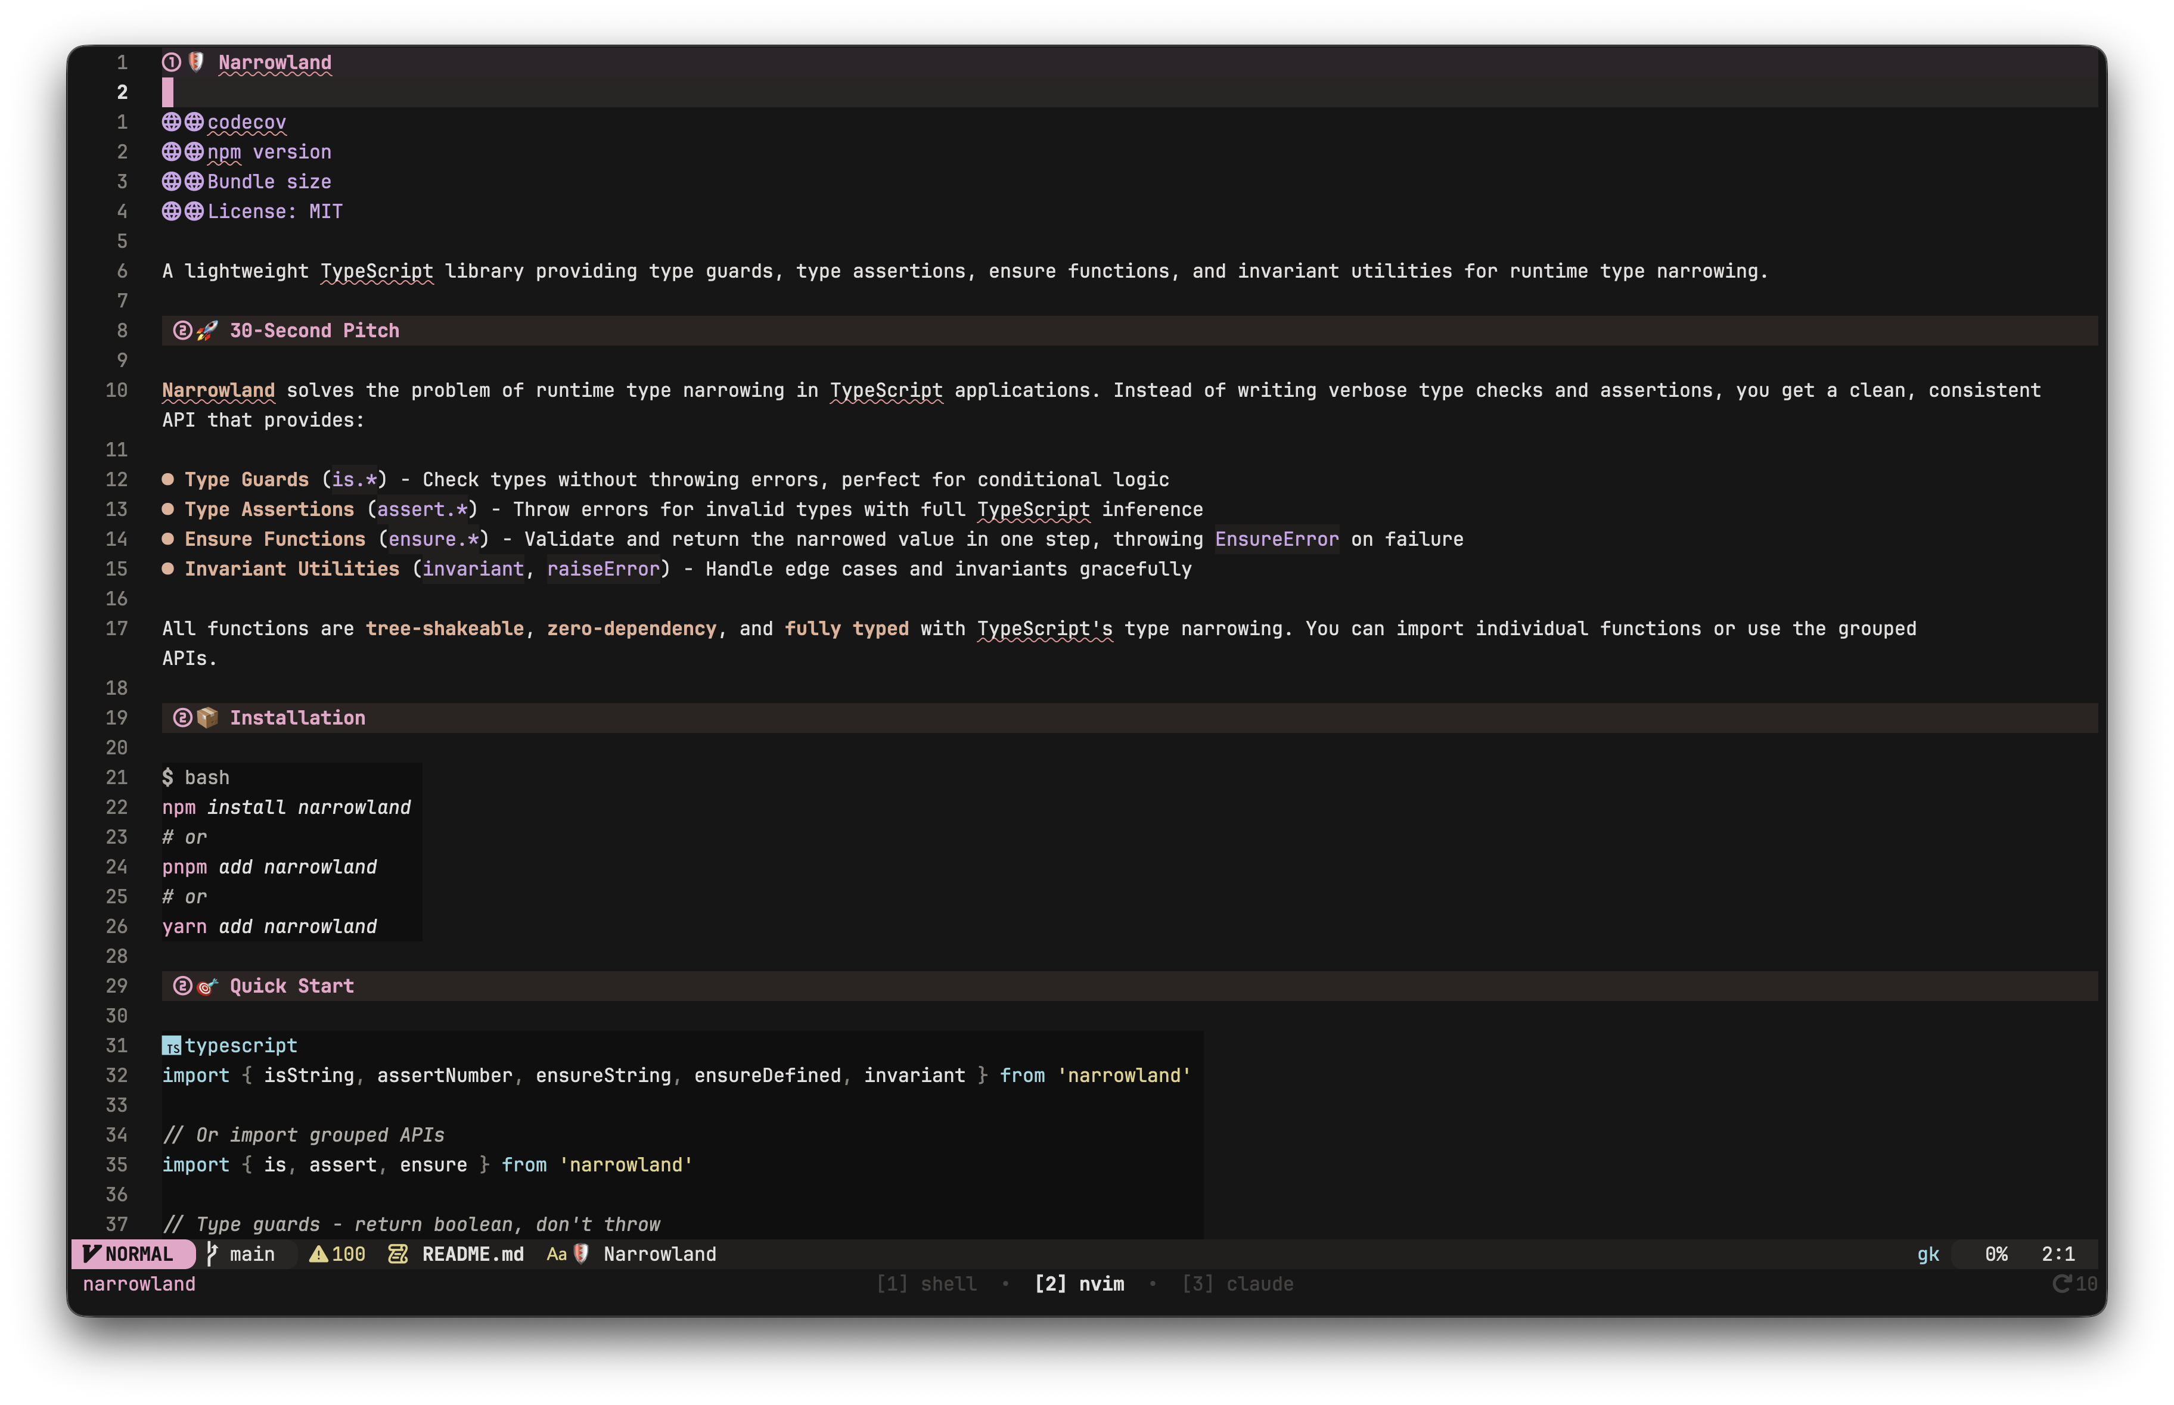Click the dart emoji in Quick Start heading

(207, 986)
